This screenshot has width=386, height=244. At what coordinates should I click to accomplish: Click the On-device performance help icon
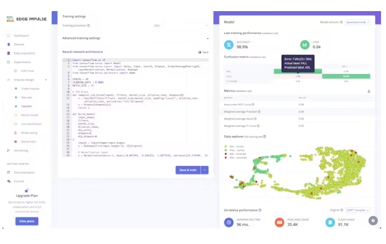pyautogui.click(x=260, y=210)
